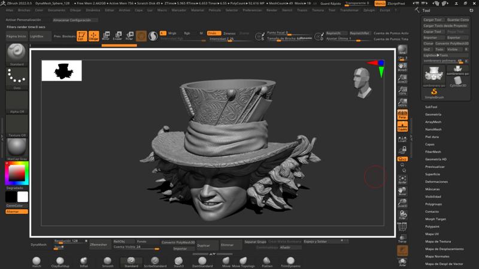
Task: Select the Cylinder3D tool
Action: coord(458,80)
